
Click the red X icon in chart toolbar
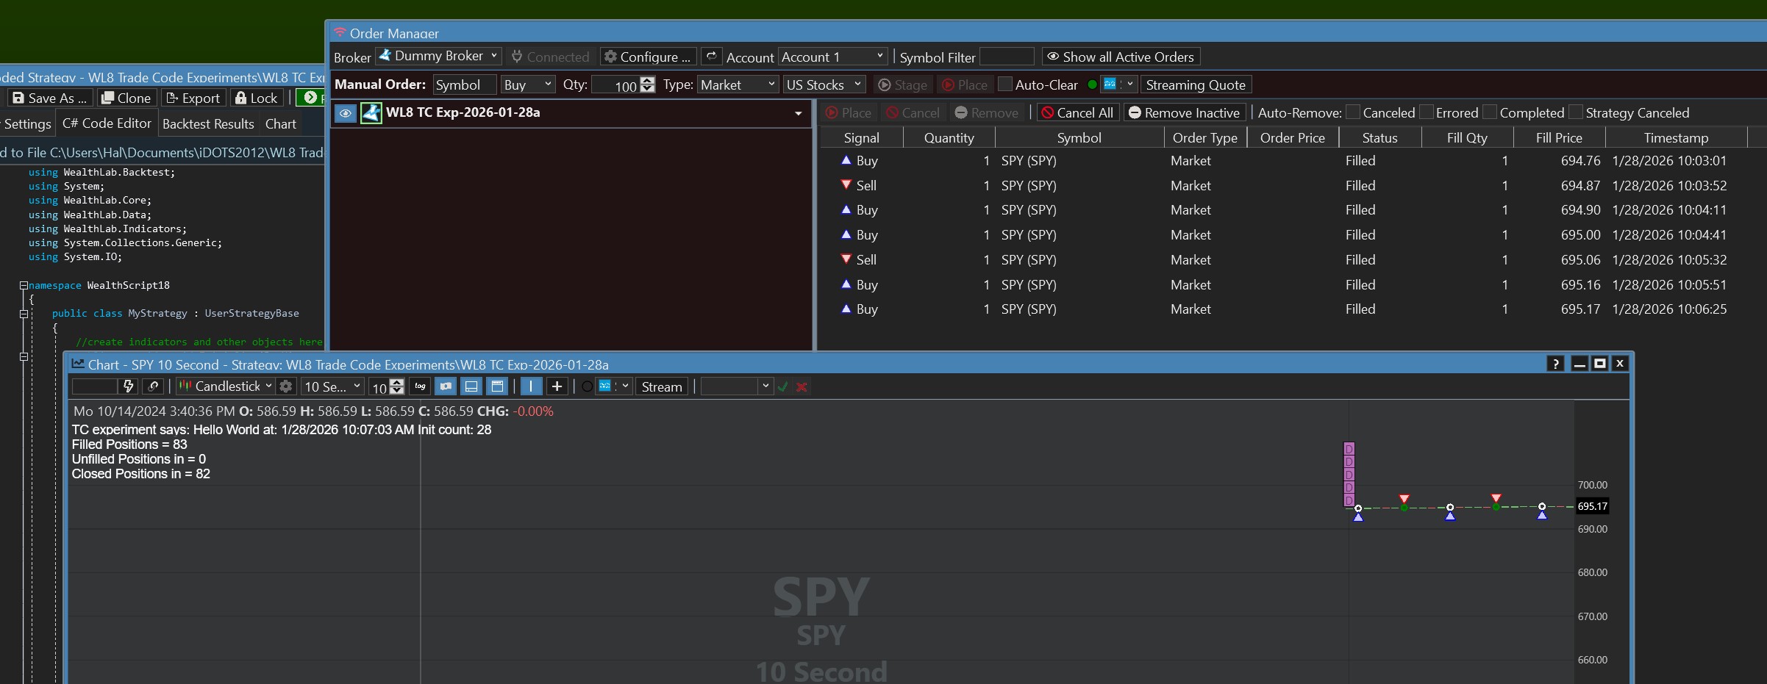click(x=802, y=386)
